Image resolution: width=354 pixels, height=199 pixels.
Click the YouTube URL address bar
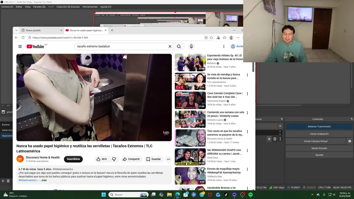(116, 38)
